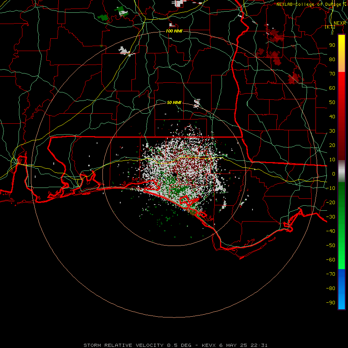Click the KT units label above color scale

(x=330, y=27)
